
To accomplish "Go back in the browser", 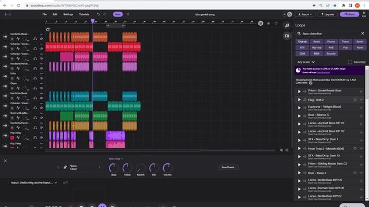I will (x=5, y=5).
